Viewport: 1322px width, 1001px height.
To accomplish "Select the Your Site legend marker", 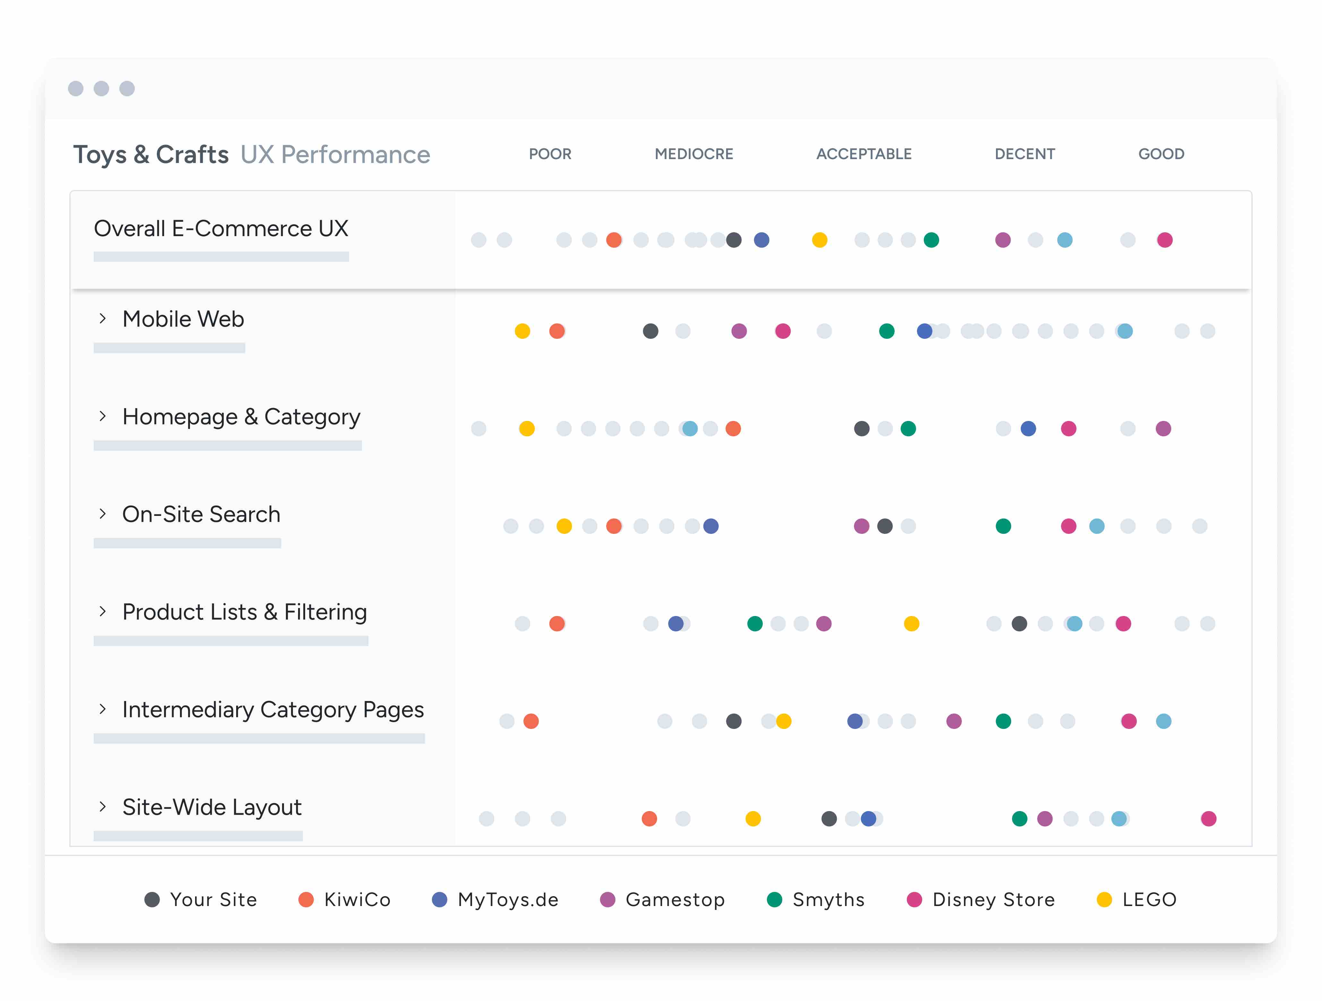I will pos(151,899).
